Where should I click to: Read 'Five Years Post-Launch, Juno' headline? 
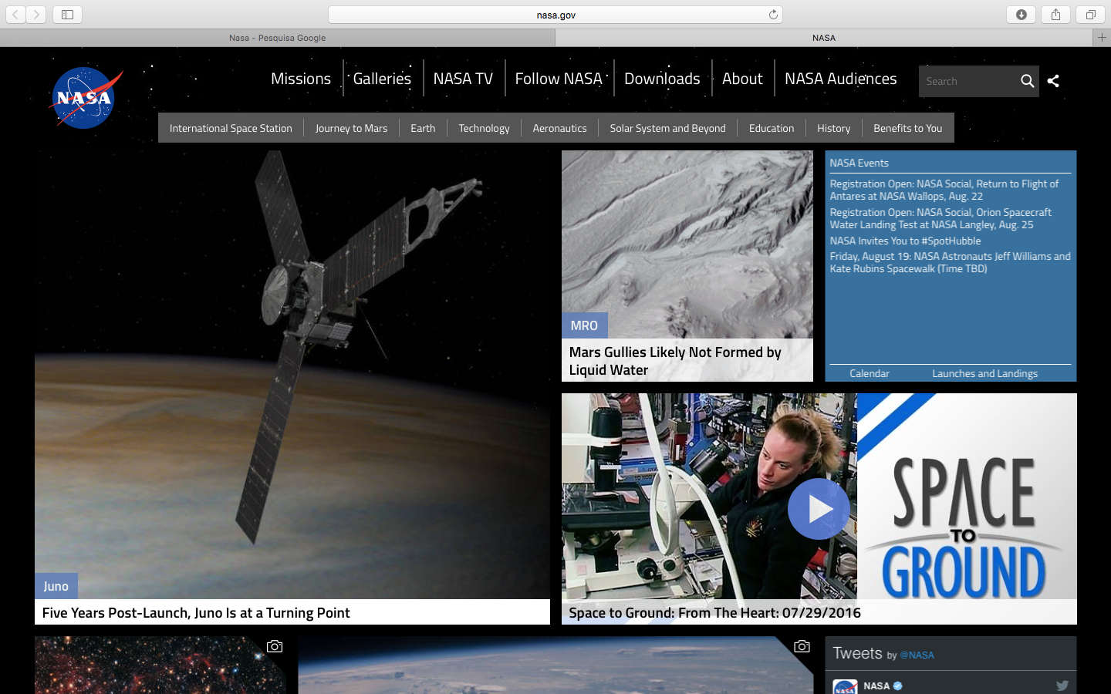(x=196, y=612)
